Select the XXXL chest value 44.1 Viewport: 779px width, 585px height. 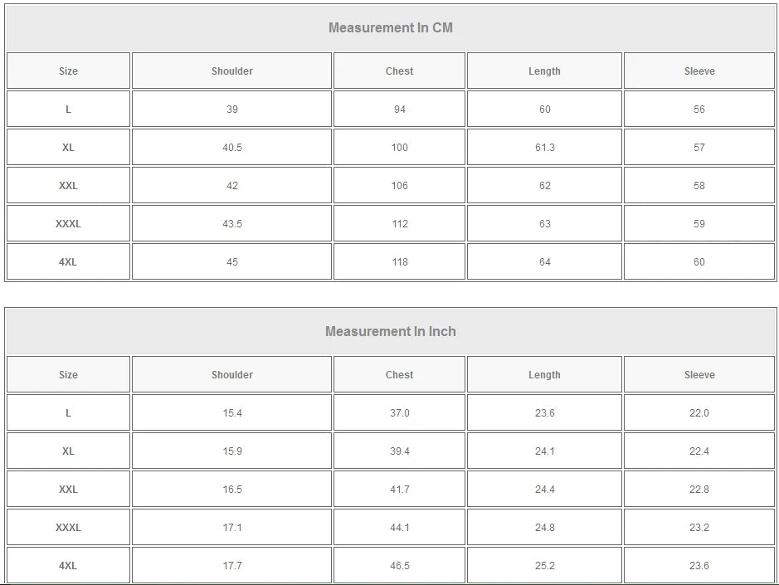(x=399, y=528)
